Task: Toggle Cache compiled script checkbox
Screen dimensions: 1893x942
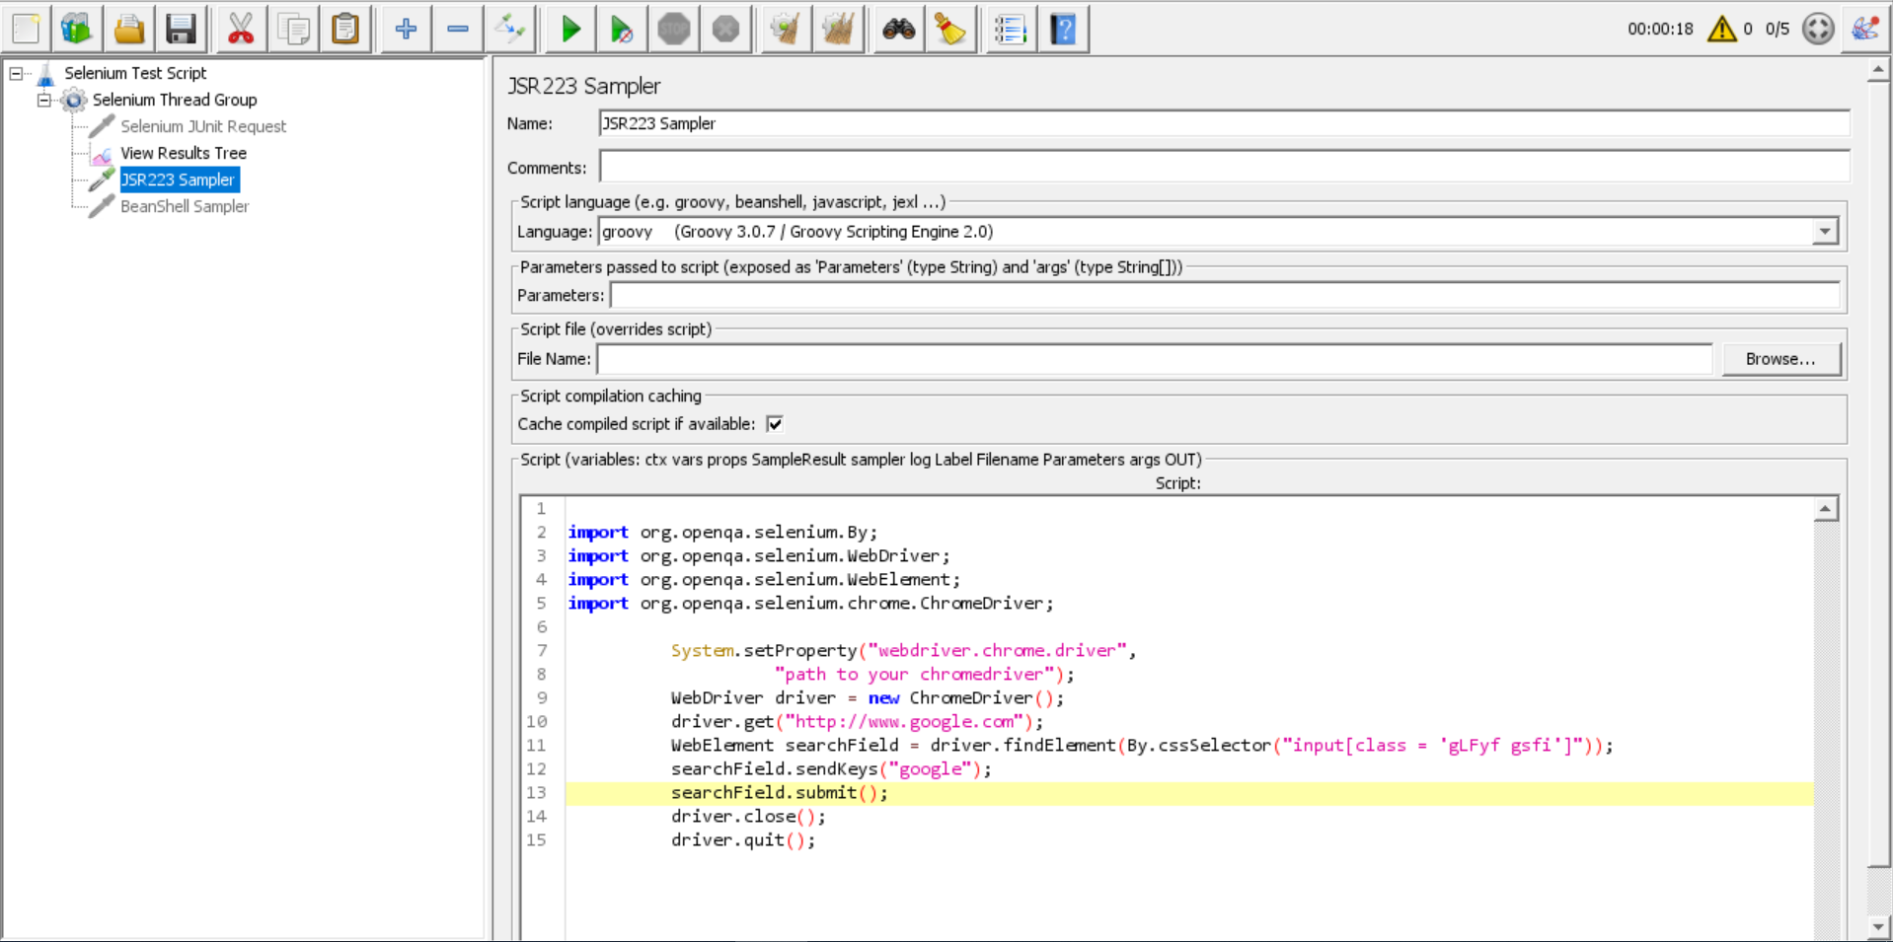Action: click(775, 424)
